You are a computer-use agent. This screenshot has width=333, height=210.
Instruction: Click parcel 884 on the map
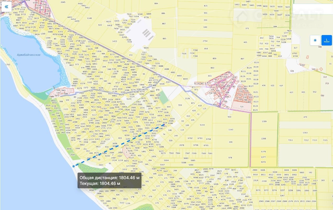(156, 4)
